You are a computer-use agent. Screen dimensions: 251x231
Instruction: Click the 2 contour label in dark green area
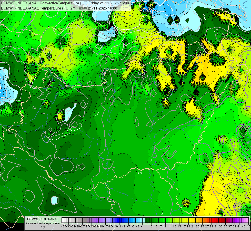pos(62,147)
